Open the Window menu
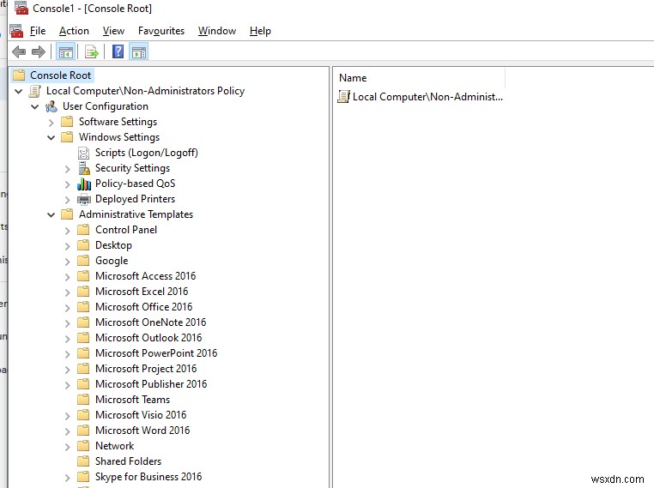Image resolution: width=654 pixels, height=488 pixels. tap(217, 31)
